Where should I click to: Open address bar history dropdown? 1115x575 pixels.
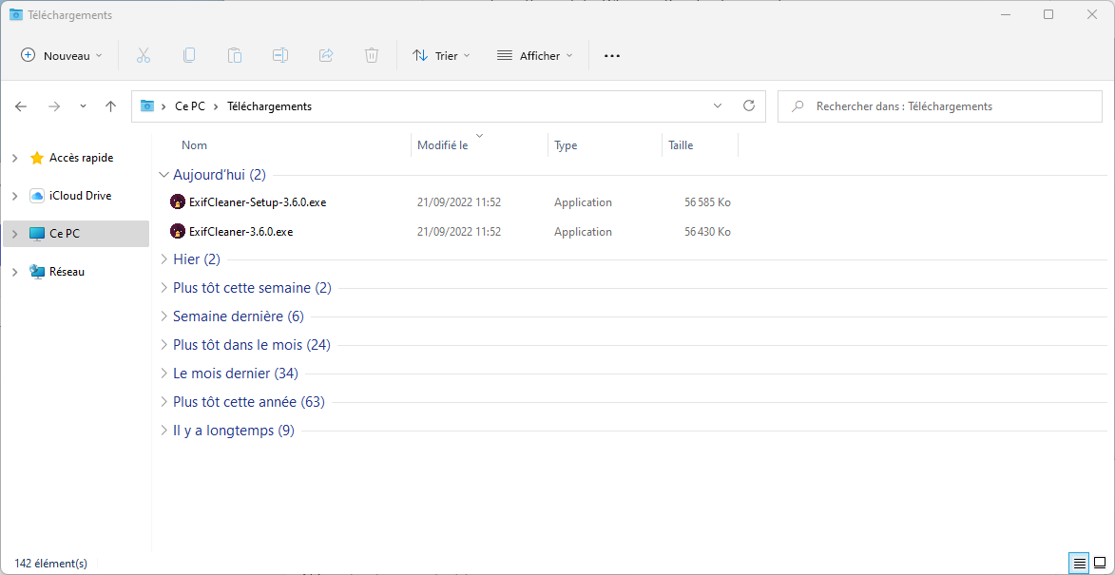pos(718,106)
